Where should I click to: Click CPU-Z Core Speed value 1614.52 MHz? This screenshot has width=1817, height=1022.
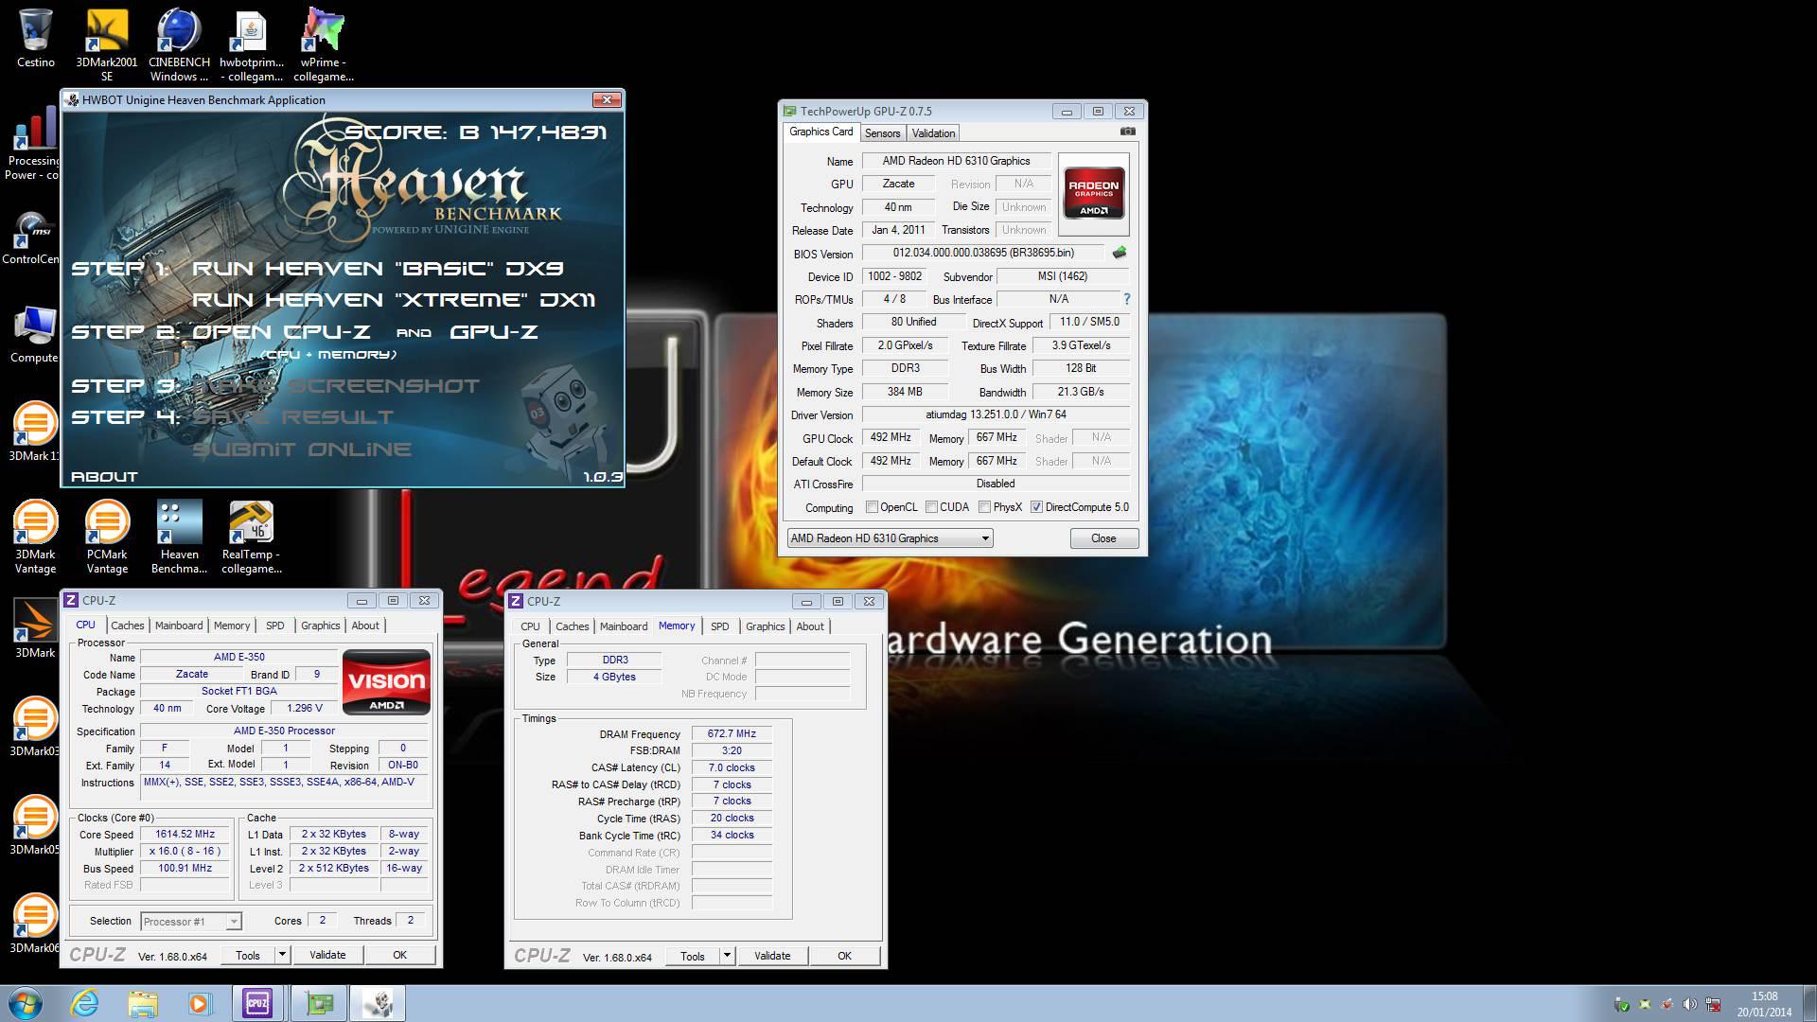click(x=185, y=835)
